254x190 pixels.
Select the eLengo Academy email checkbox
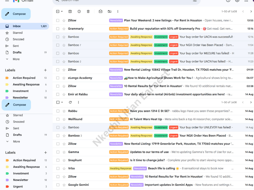(x=58, y=78)
